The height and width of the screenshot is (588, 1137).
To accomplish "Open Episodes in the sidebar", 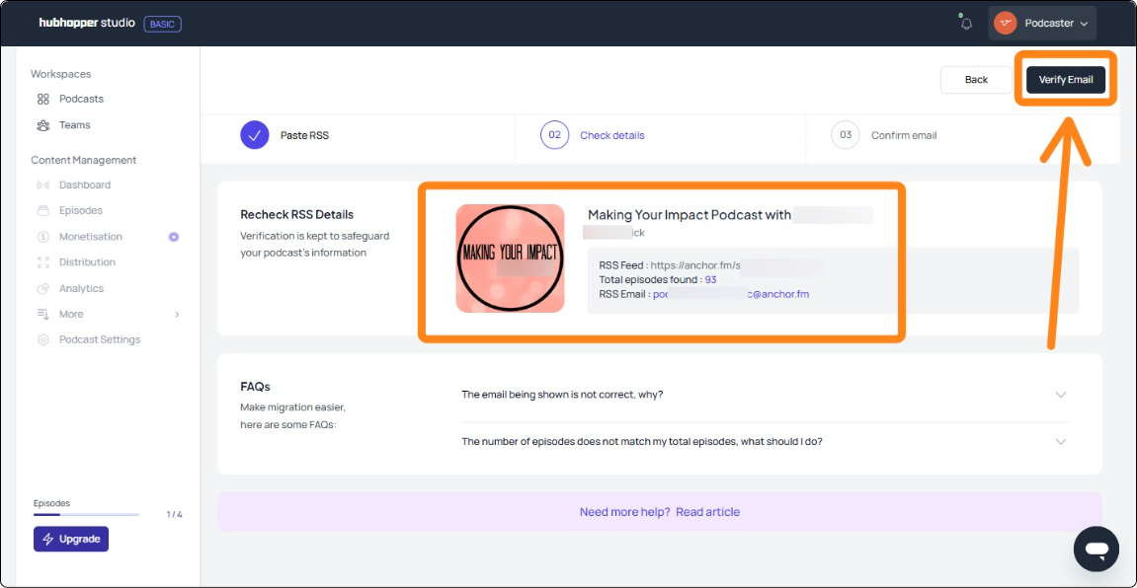I will point(80,210).
